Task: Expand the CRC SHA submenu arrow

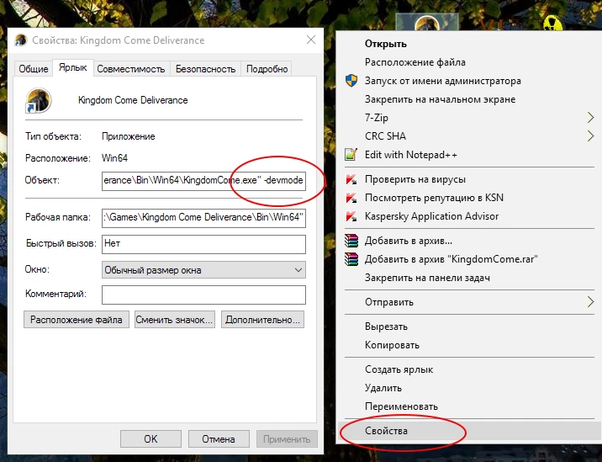Action: coord(590,136)
